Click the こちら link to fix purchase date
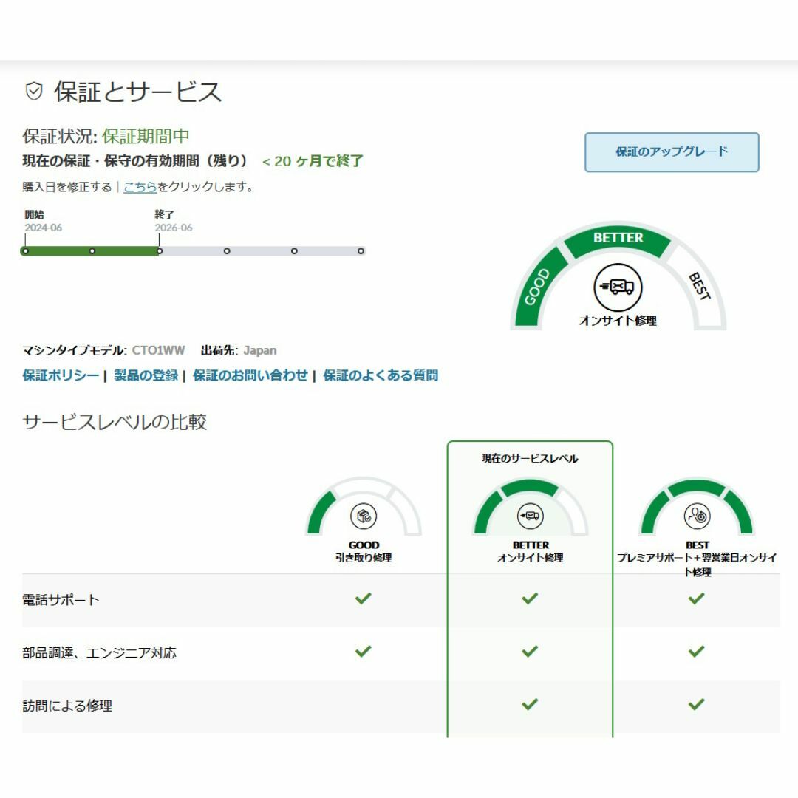The height and width of the screenshot is (798, 798). click(x=140, y=187)
